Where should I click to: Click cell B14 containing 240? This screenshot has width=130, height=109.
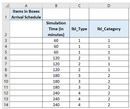click(x=56, y=105)
